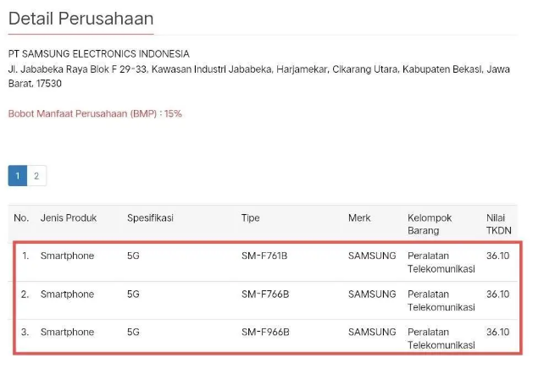Click 5G specification in SM-F761B row
This screenshot has width=533, height=374.
pyautogui.click(x=133, y=256)
